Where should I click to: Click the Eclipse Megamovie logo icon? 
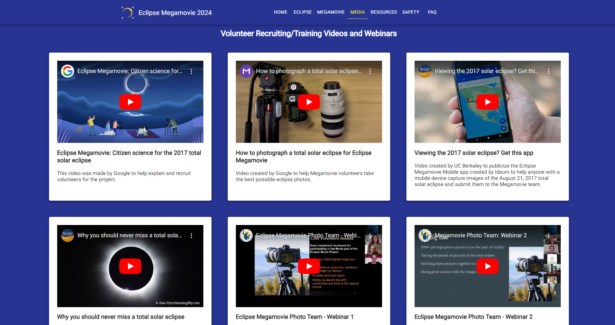coord(127,13)
